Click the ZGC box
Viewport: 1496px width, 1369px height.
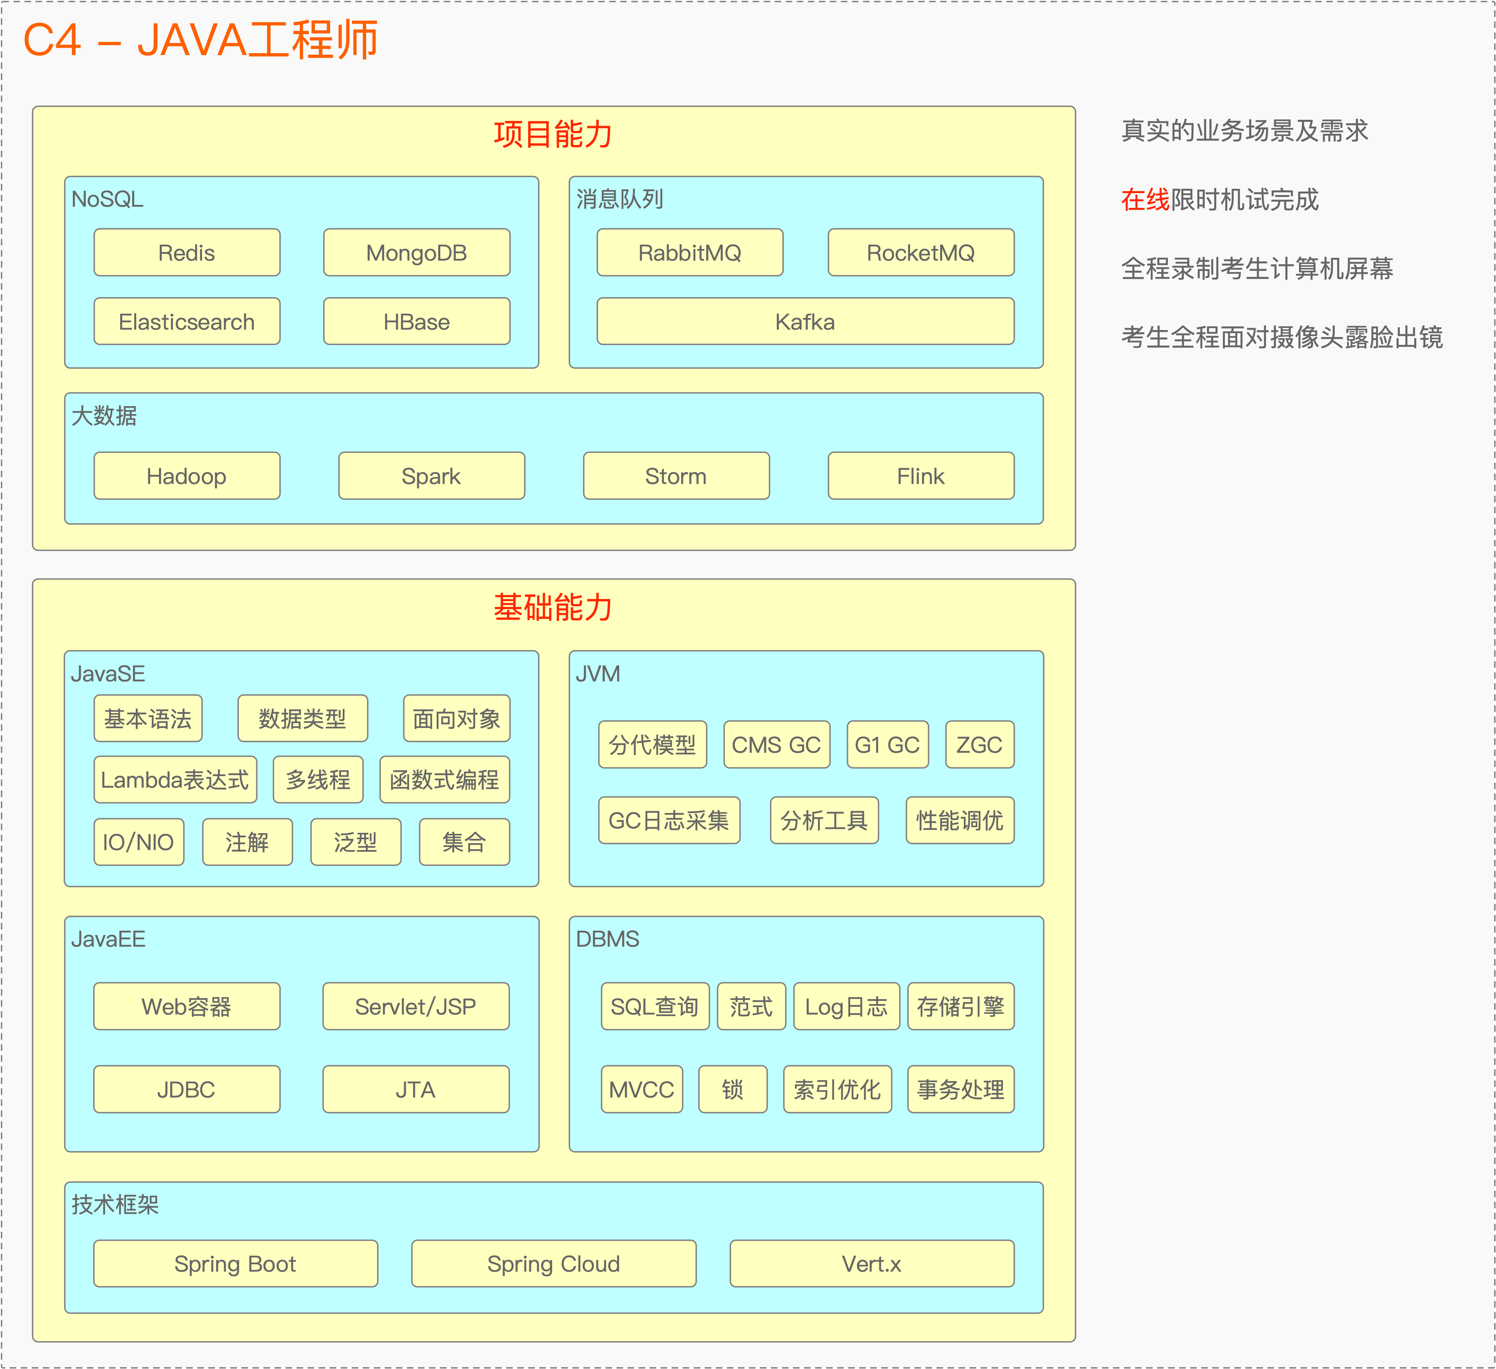click(x=979, y=744)
